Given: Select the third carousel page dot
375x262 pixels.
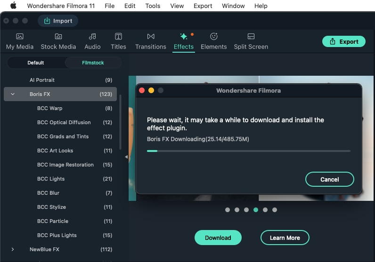Looking at the screenshot, I should pyautogui.click(x=246, y=210).
